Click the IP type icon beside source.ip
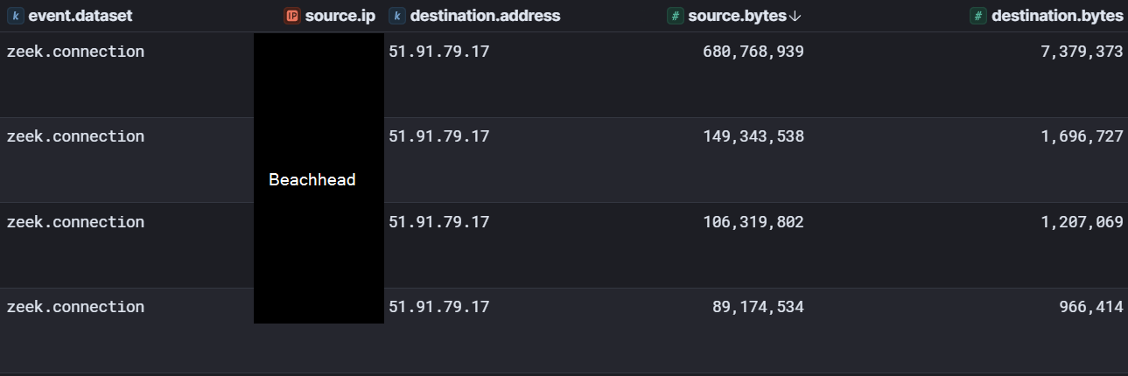Viewport: 1128px width, 376px height. [x=292, y=16]
